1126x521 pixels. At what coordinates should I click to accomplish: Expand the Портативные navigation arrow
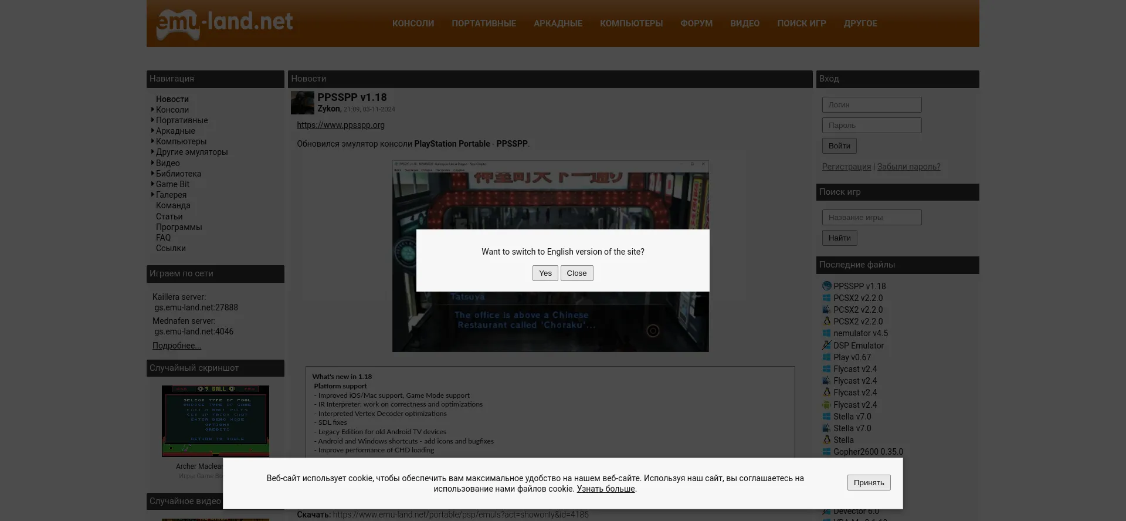click(152, 120)
